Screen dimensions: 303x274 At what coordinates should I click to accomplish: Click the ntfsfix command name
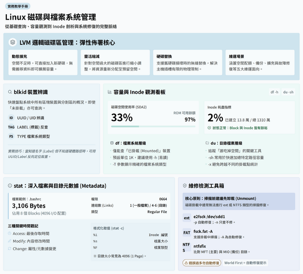point(199,246)
